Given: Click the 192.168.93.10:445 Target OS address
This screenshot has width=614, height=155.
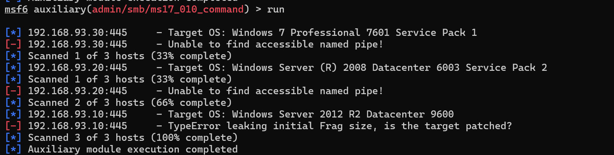Looking at the screenshot, I should [x=77, y=114].
